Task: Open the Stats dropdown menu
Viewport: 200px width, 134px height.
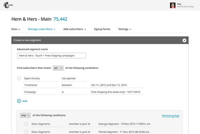Action: (15, 29)
